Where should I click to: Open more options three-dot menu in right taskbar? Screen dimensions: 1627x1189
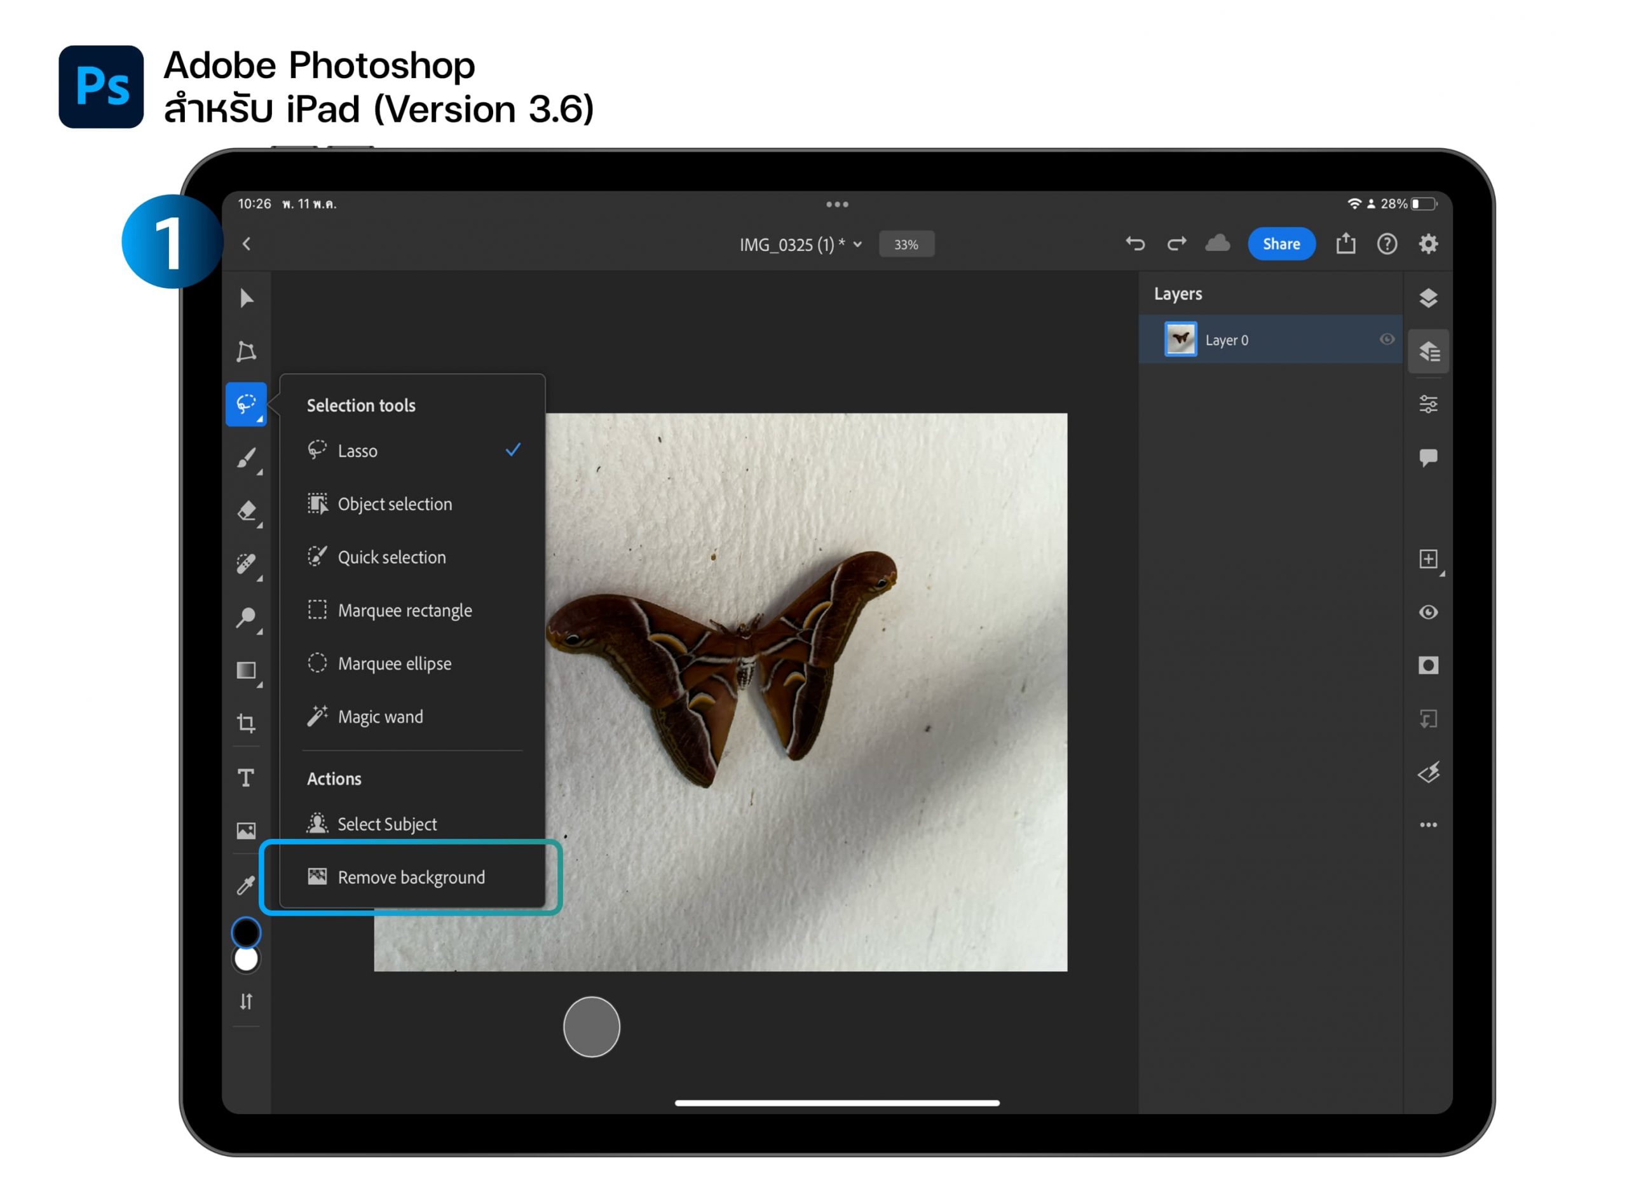(1429, 826)
